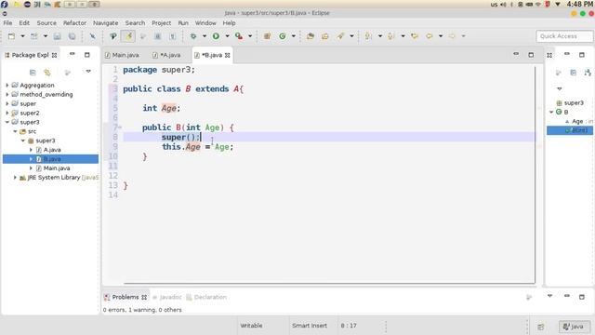The image size is (595, 335).
Task: Open the Navigate menu
Action: [x=105, y=23]
